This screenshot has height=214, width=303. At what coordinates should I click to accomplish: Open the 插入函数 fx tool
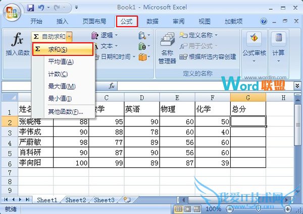[x=17, y=44]
